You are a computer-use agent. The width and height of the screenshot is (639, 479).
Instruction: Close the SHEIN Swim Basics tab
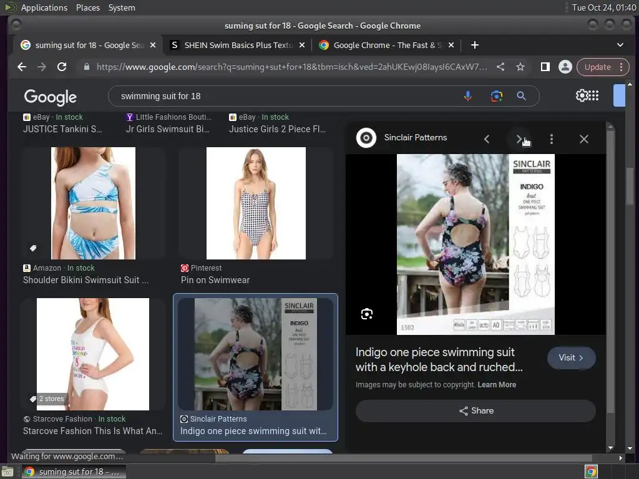pos(302,45)
